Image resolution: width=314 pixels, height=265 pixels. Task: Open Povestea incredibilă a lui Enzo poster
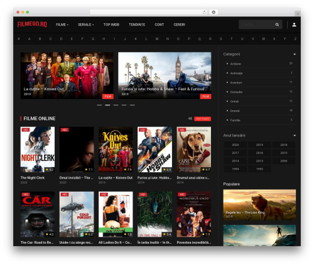point(194,214)
